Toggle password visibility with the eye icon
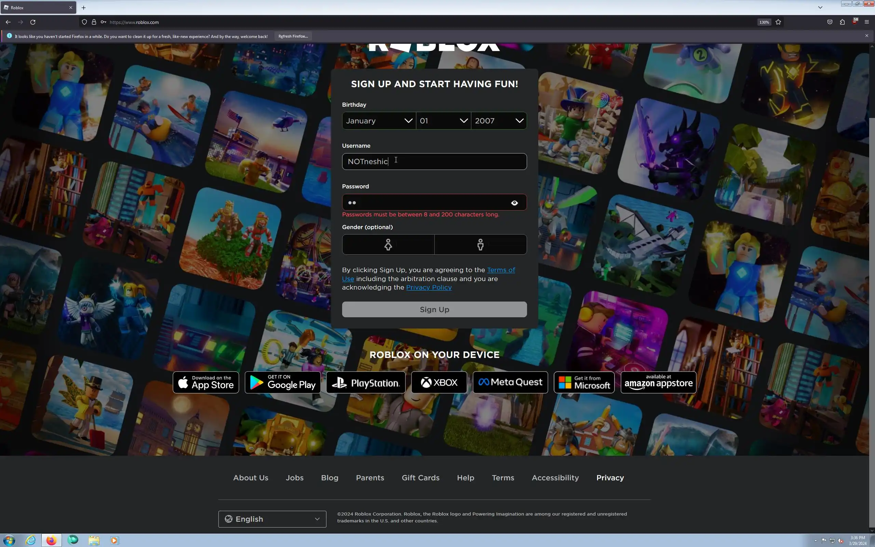The width and height of the screenshot is (875, 547). [514, 203]
